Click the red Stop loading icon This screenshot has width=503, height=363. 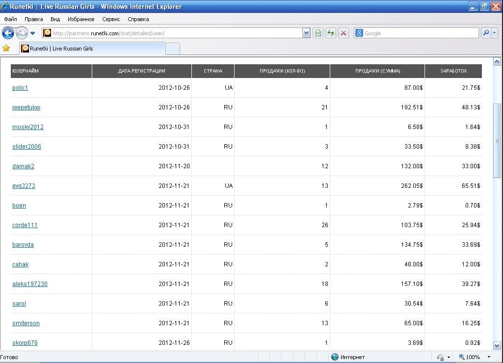[344, 33]
